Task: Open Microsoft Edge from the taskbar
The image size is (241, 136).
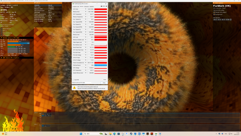Action: click(114, 134)
